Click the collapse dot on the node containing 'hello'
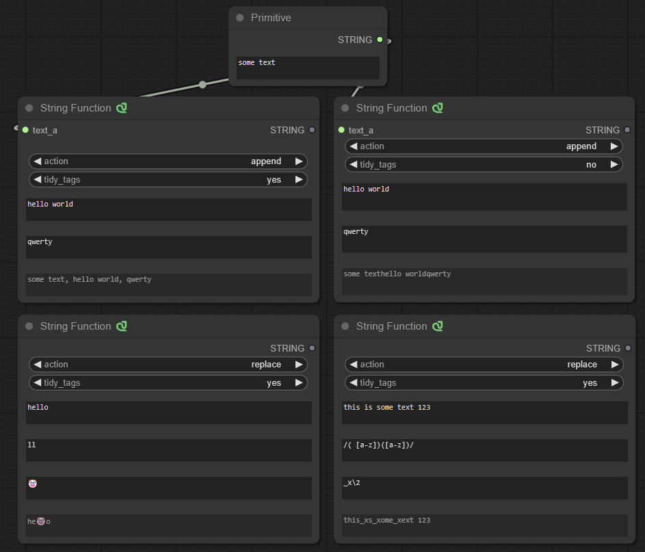The image size is (645, 552). 29,326
